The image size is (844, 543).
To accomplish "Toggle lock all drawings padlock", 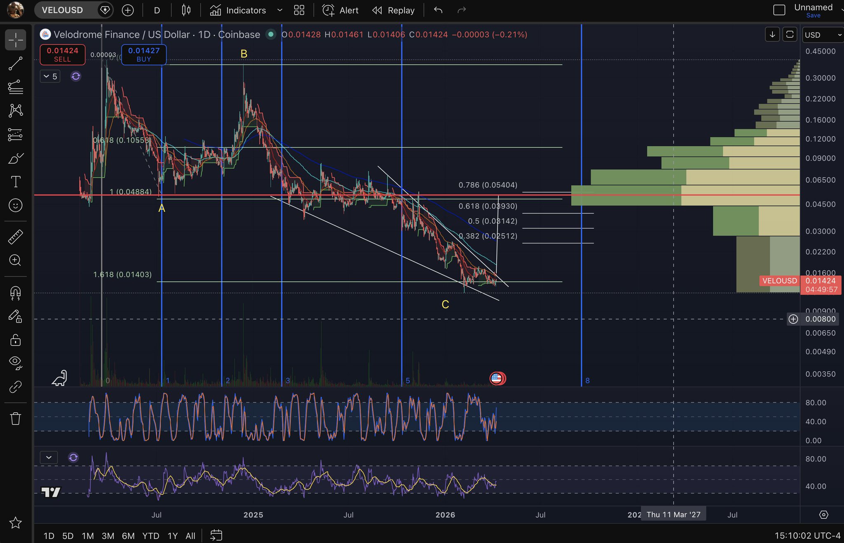I will 16,340.
